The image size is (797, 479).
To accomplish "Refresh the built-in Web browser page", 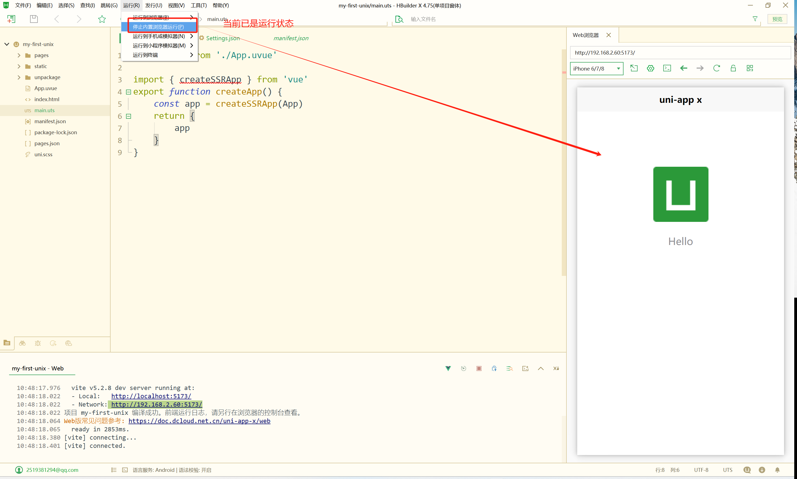I will click(x=716, y=68).
